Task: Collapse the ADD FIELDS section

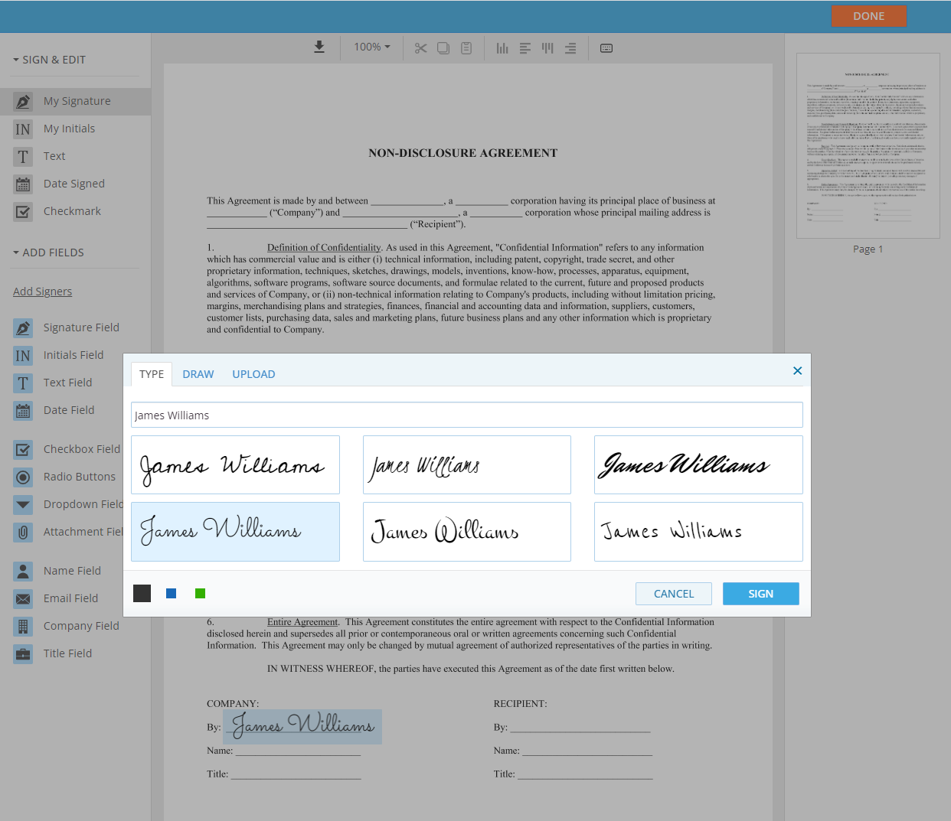Action: tap(47, 252)
